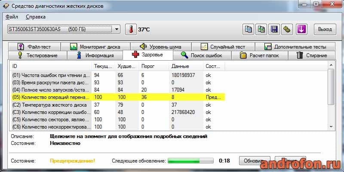The height and width of the screenshot is (172, 344).
Task: Switch to the Поиск ошибок tab
Action: (202, 55)
